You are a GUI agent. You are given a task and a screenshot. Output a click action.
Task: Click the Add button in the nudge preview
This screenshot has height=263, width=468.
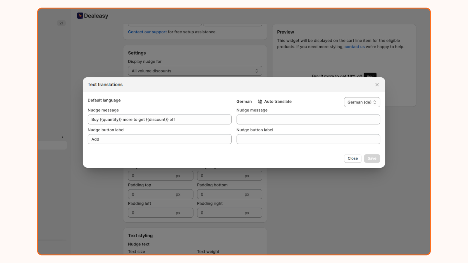(x=370, y=76)
